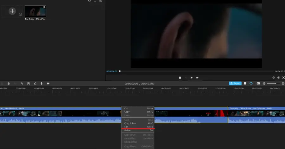The height and width of the screenshot is (149, 285).
Task: Open the more options icon beside add media
Action: 20,14
